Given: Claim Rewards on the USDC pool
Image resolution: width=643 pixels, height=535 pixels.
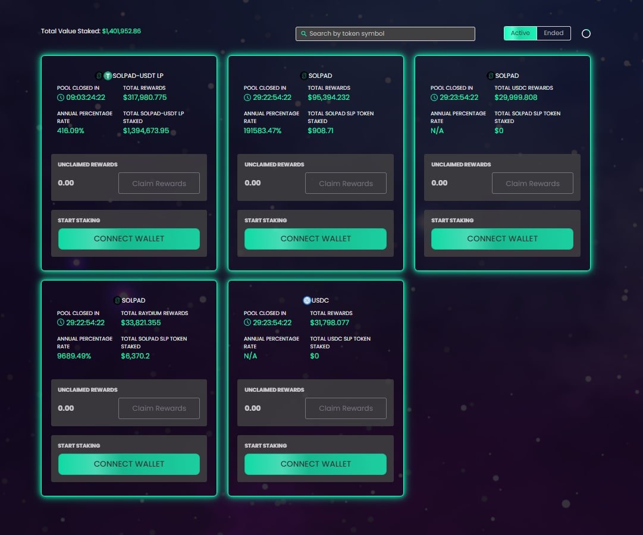Looking at the screenshot, I should [x=346, y=408].
